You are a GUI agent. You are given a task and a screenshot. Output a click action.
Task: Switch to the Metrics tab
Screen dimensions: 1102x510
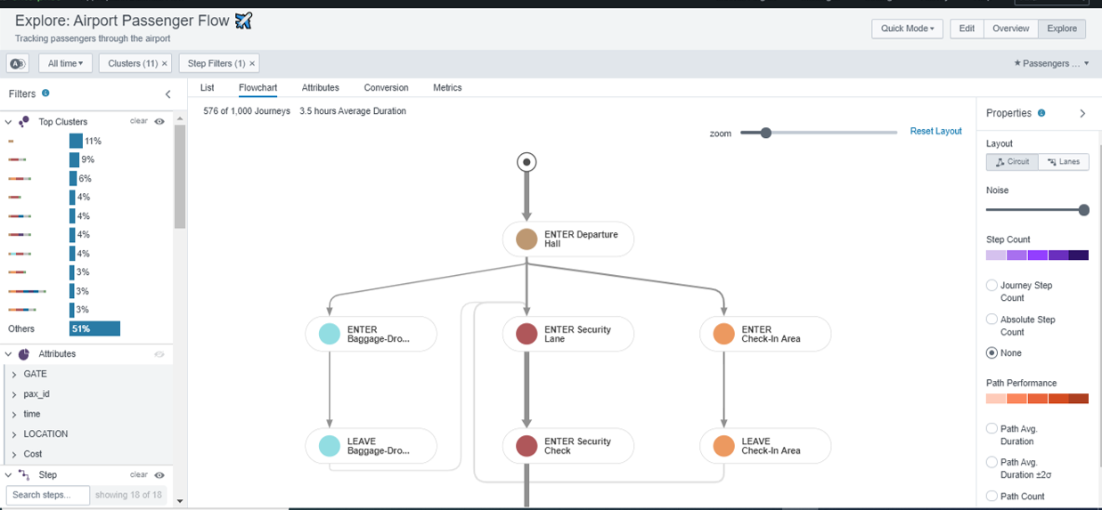pos(447,87)
